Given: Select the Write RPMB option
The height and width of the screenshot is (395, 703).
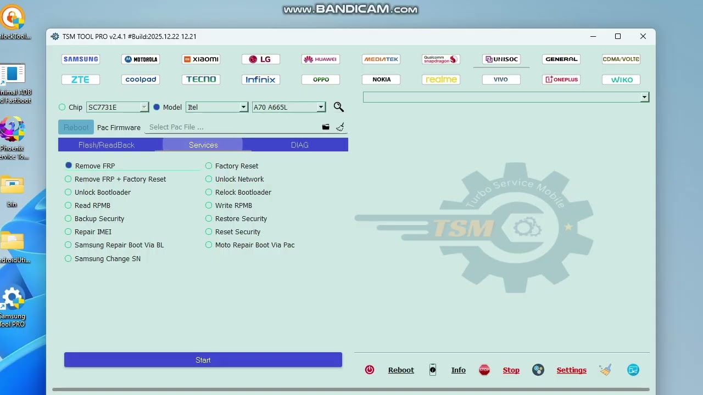Looking at the screenshot, I should pos(229,205).
